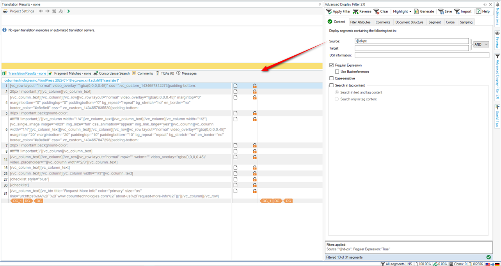Screen dimensions: 501x266
Task: Uncheck the Regular Expression checkbox
Action: tap(332, 65)
